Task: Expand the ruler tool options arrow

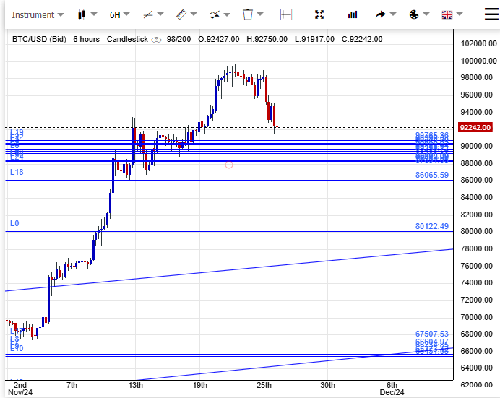Action: pos(194,14)
